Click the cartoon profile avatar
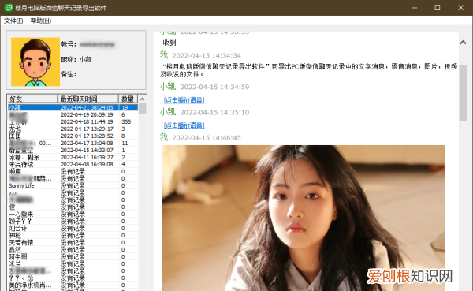The height and width of the screenshot is (291, 473). (x=35, y=62)
